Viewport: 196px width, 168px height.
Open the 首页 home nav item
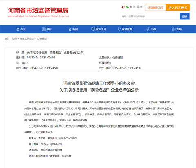click(21, 29)
